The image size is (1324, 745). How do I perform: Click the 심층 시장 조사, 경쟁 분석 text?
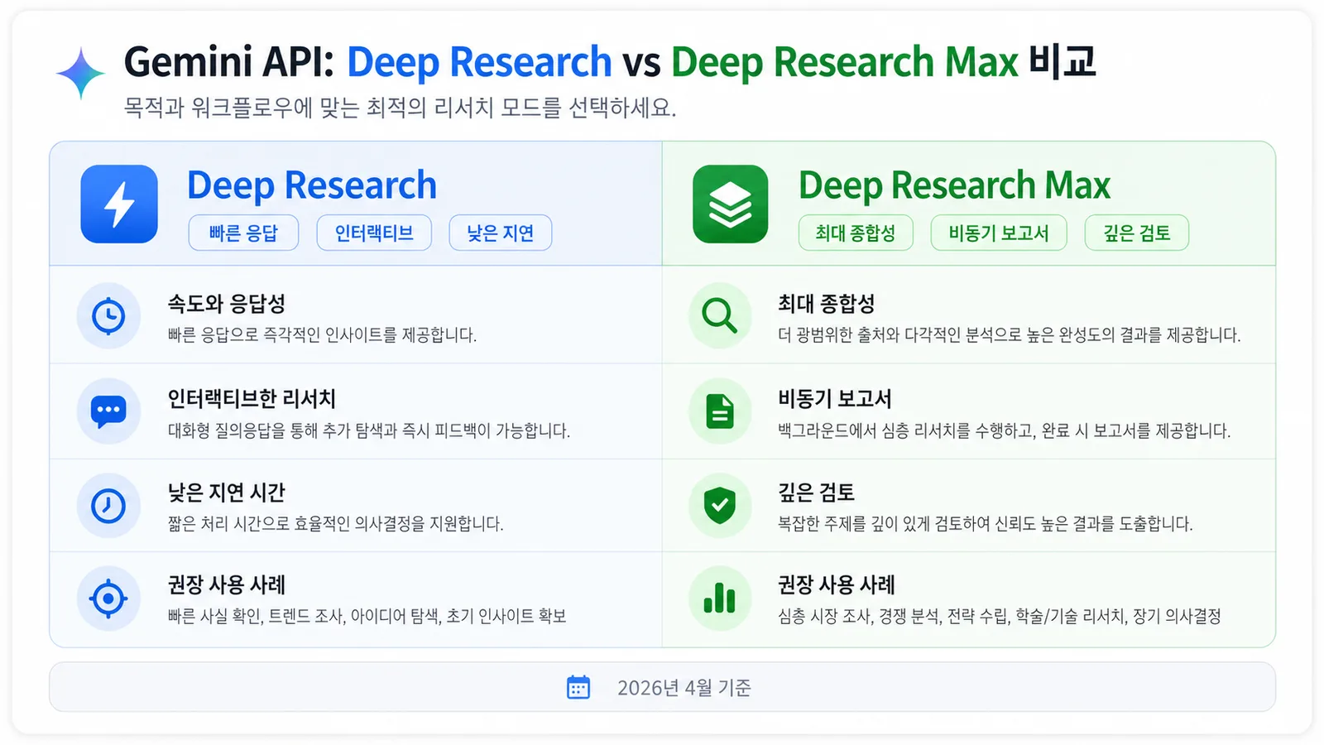click(x=1000, y=616)
